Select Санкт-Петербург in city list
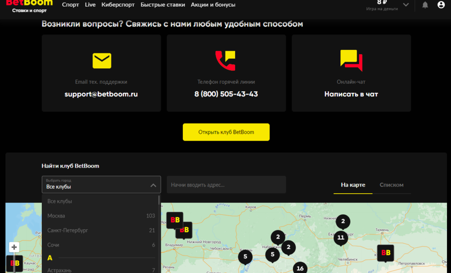Screen dimensions: 451x273 (x=100, y=230)
